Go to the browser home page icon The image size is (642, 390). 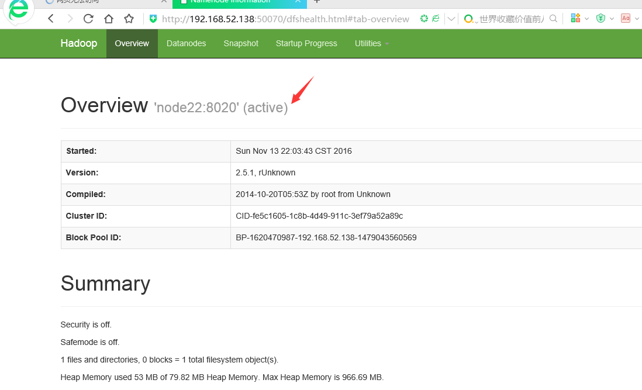109,19
